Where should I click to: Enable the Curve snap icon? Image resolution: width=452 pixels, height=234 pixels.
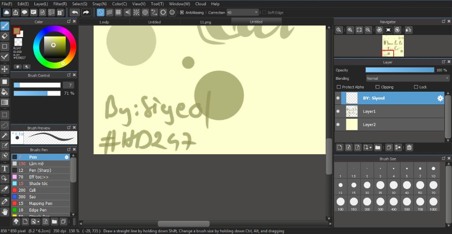coord(154,12)
